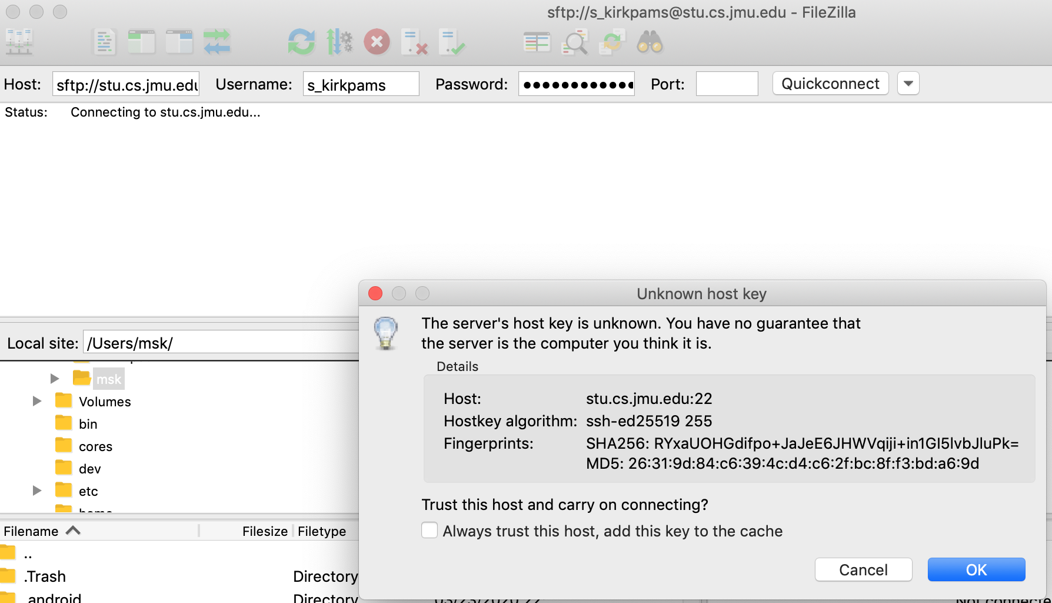
Task: Toggle transfer queue display icon
Action: pyautogui.click(x=217, y=42)
